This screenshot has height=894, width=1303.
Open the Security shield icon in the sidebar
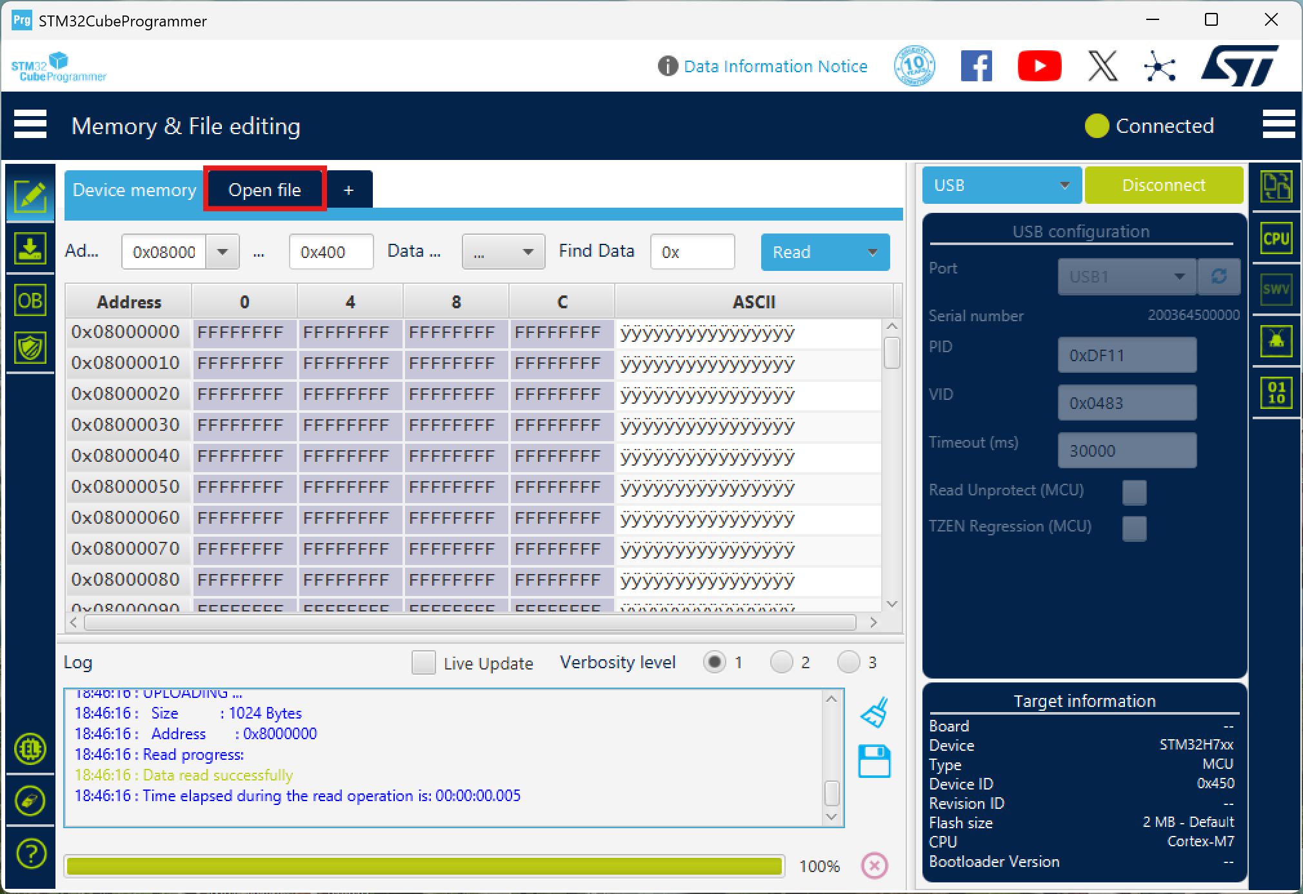point(30,348)
